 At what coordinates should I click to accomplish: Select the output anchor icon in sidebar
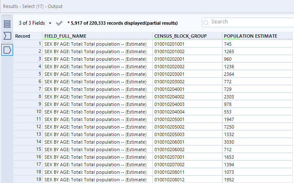7,50
